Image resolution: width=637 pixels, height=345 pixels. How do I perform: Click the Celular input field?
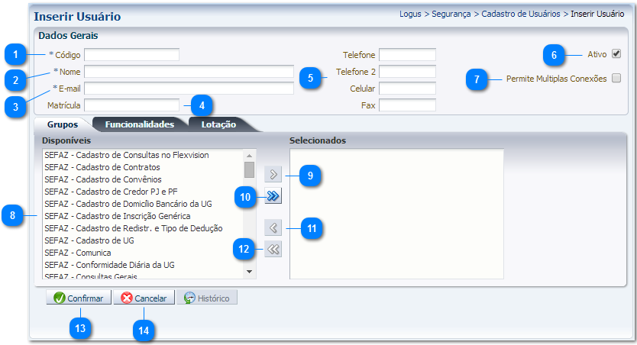(x=406, y=88)
